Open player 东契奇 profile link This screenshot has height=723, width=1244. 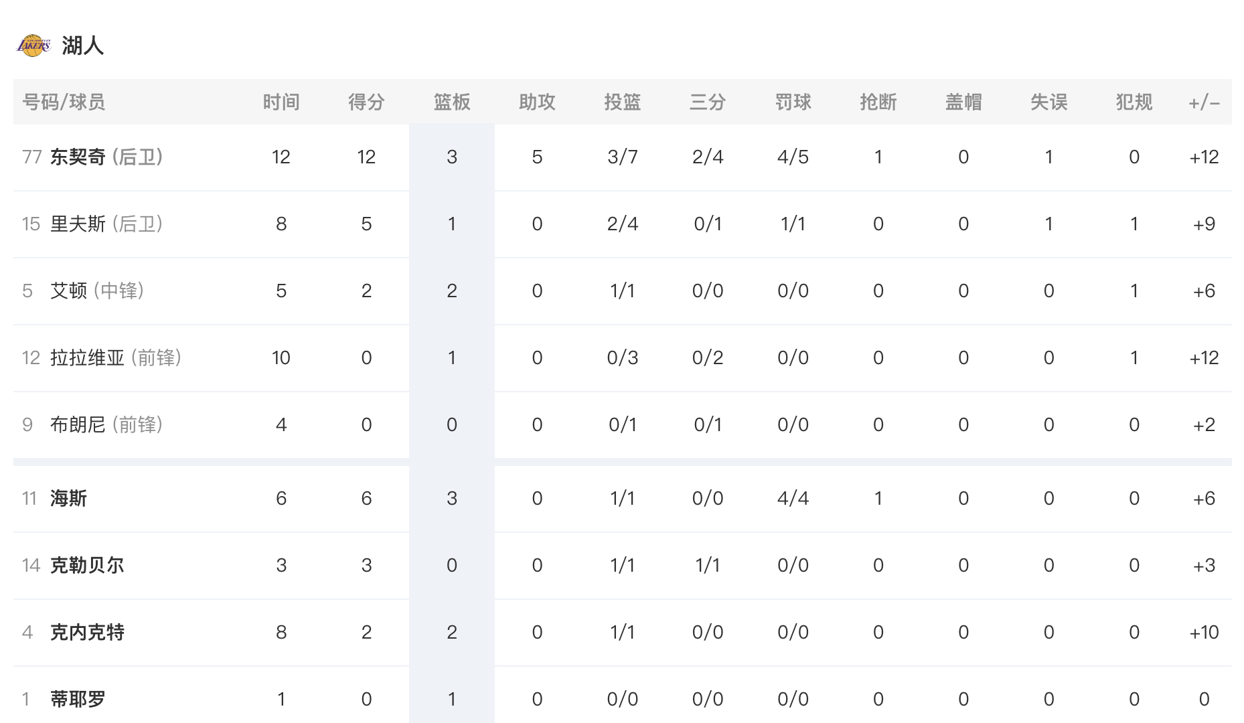78,157
